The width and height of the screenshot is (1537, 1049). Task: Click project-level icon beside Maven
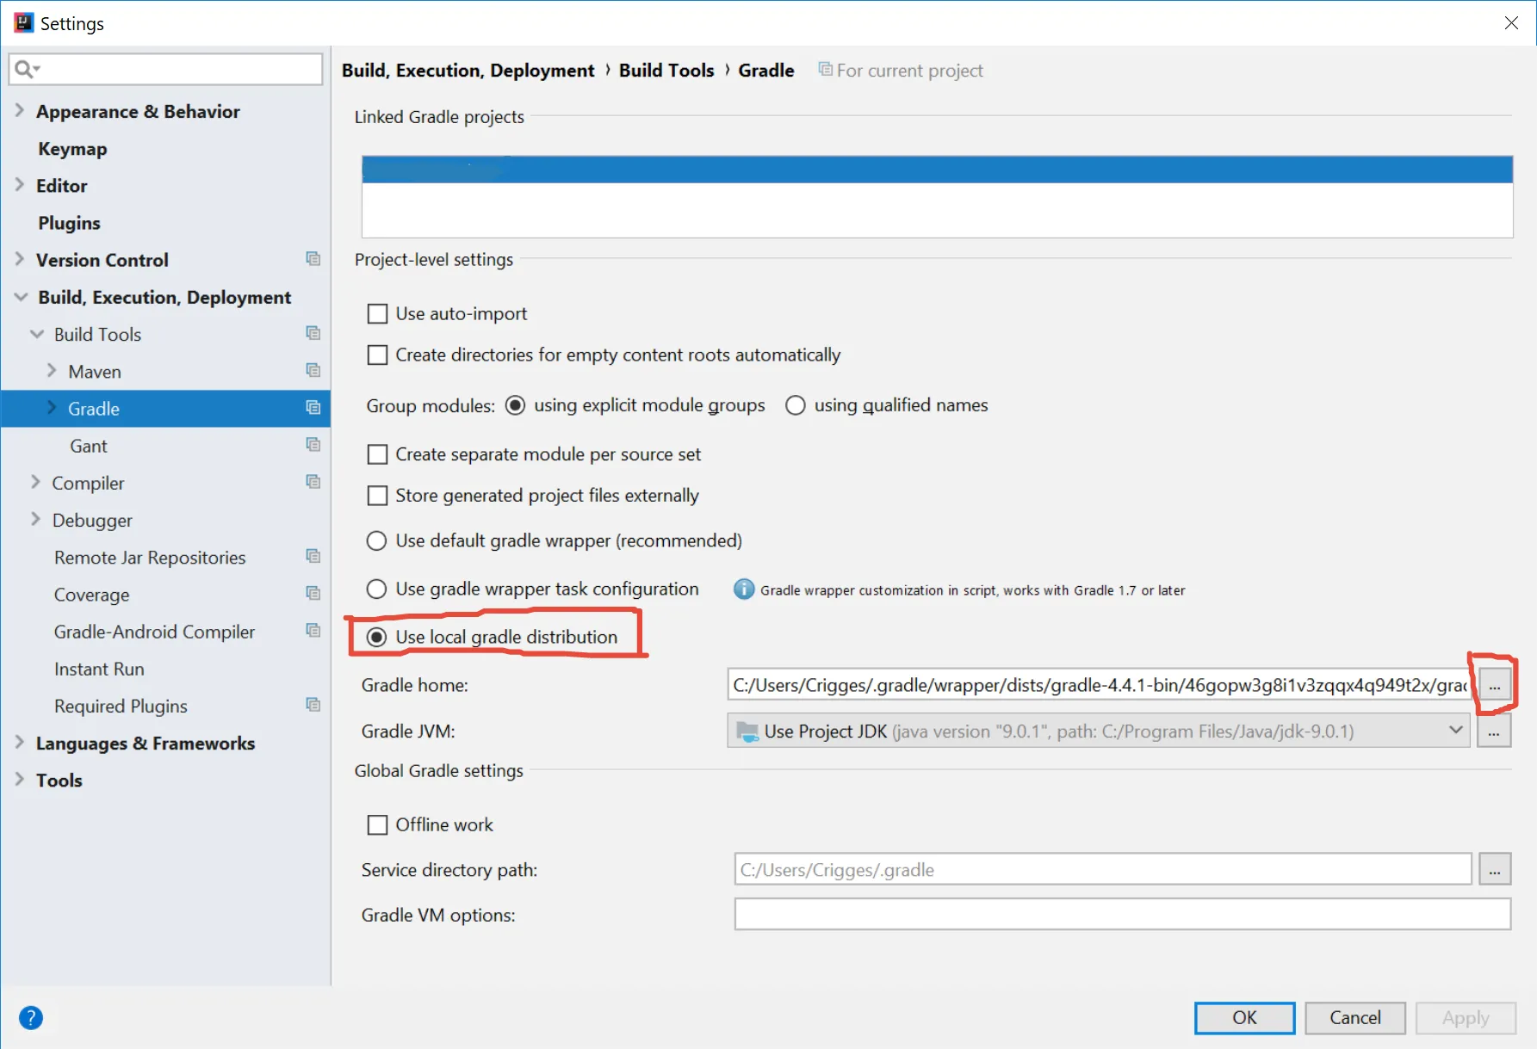click(313, 371)
